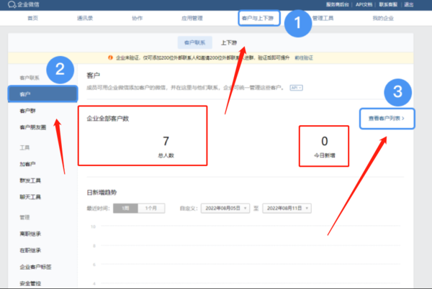Switch to the 客户联系 tab
This screenshot has width=432, height=289.
tap(195, 42)
